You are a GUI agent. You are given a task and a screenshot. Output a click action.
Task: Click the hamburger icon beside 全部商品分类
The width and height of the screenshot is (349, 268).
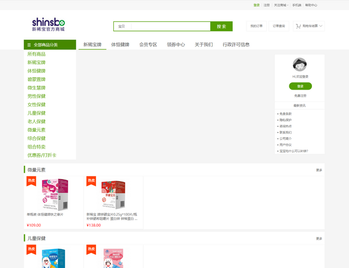click(29, 45)
